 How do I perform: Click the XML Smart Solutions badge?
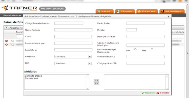click(52, 9)
